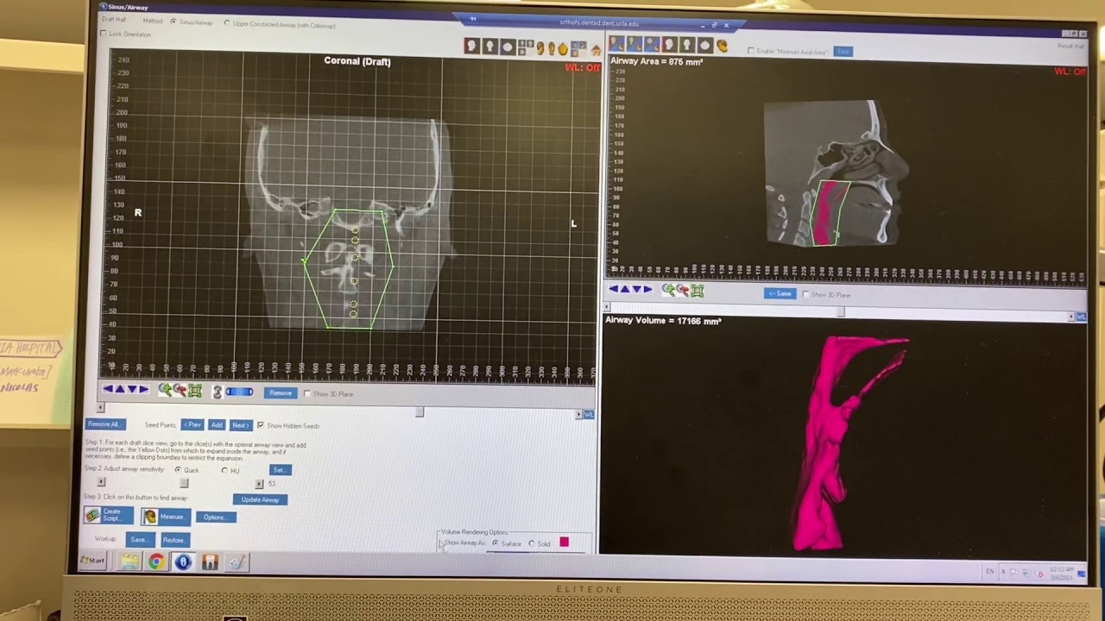
Task: Click Restore workup button
Action: point(174,540)
